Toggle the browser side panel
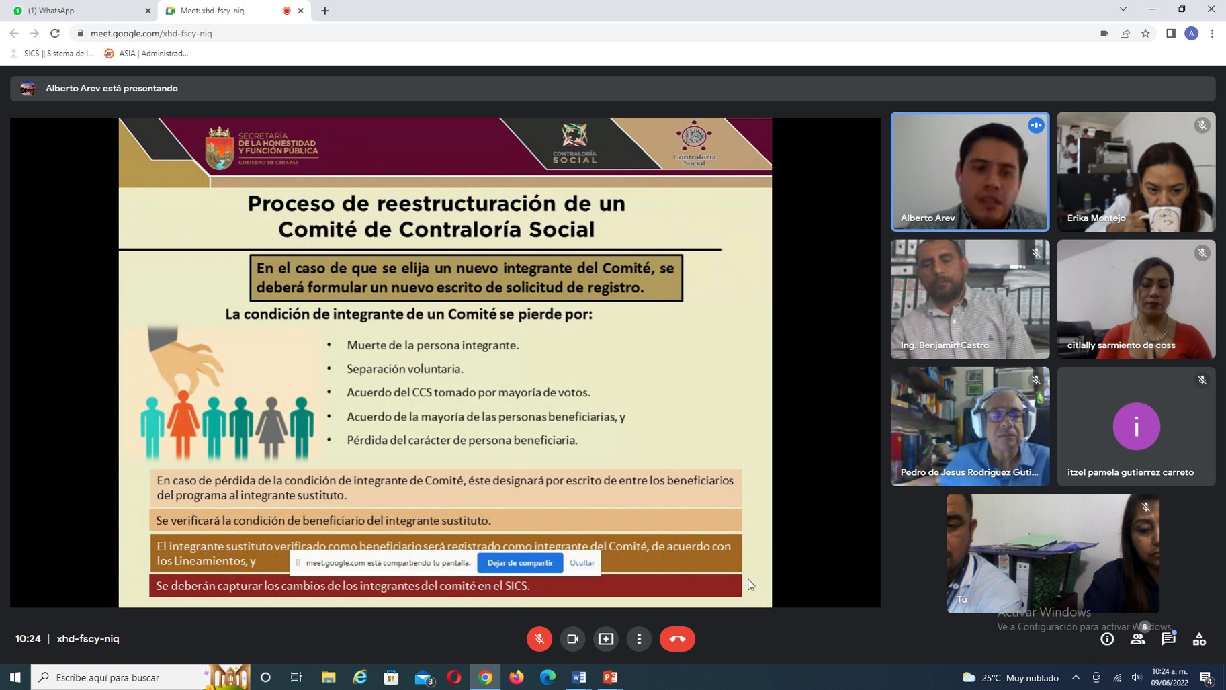The height and width of the screenshot is (690, 1226). pyautogui.click(x=1171, y=33)
